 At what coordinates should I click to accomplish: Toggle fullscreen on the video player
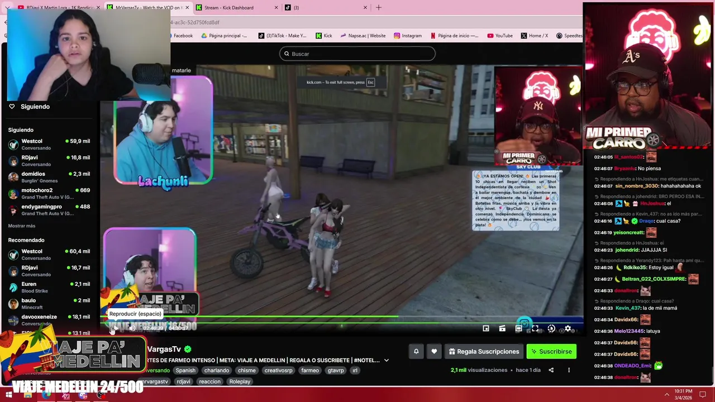[535, 328]
